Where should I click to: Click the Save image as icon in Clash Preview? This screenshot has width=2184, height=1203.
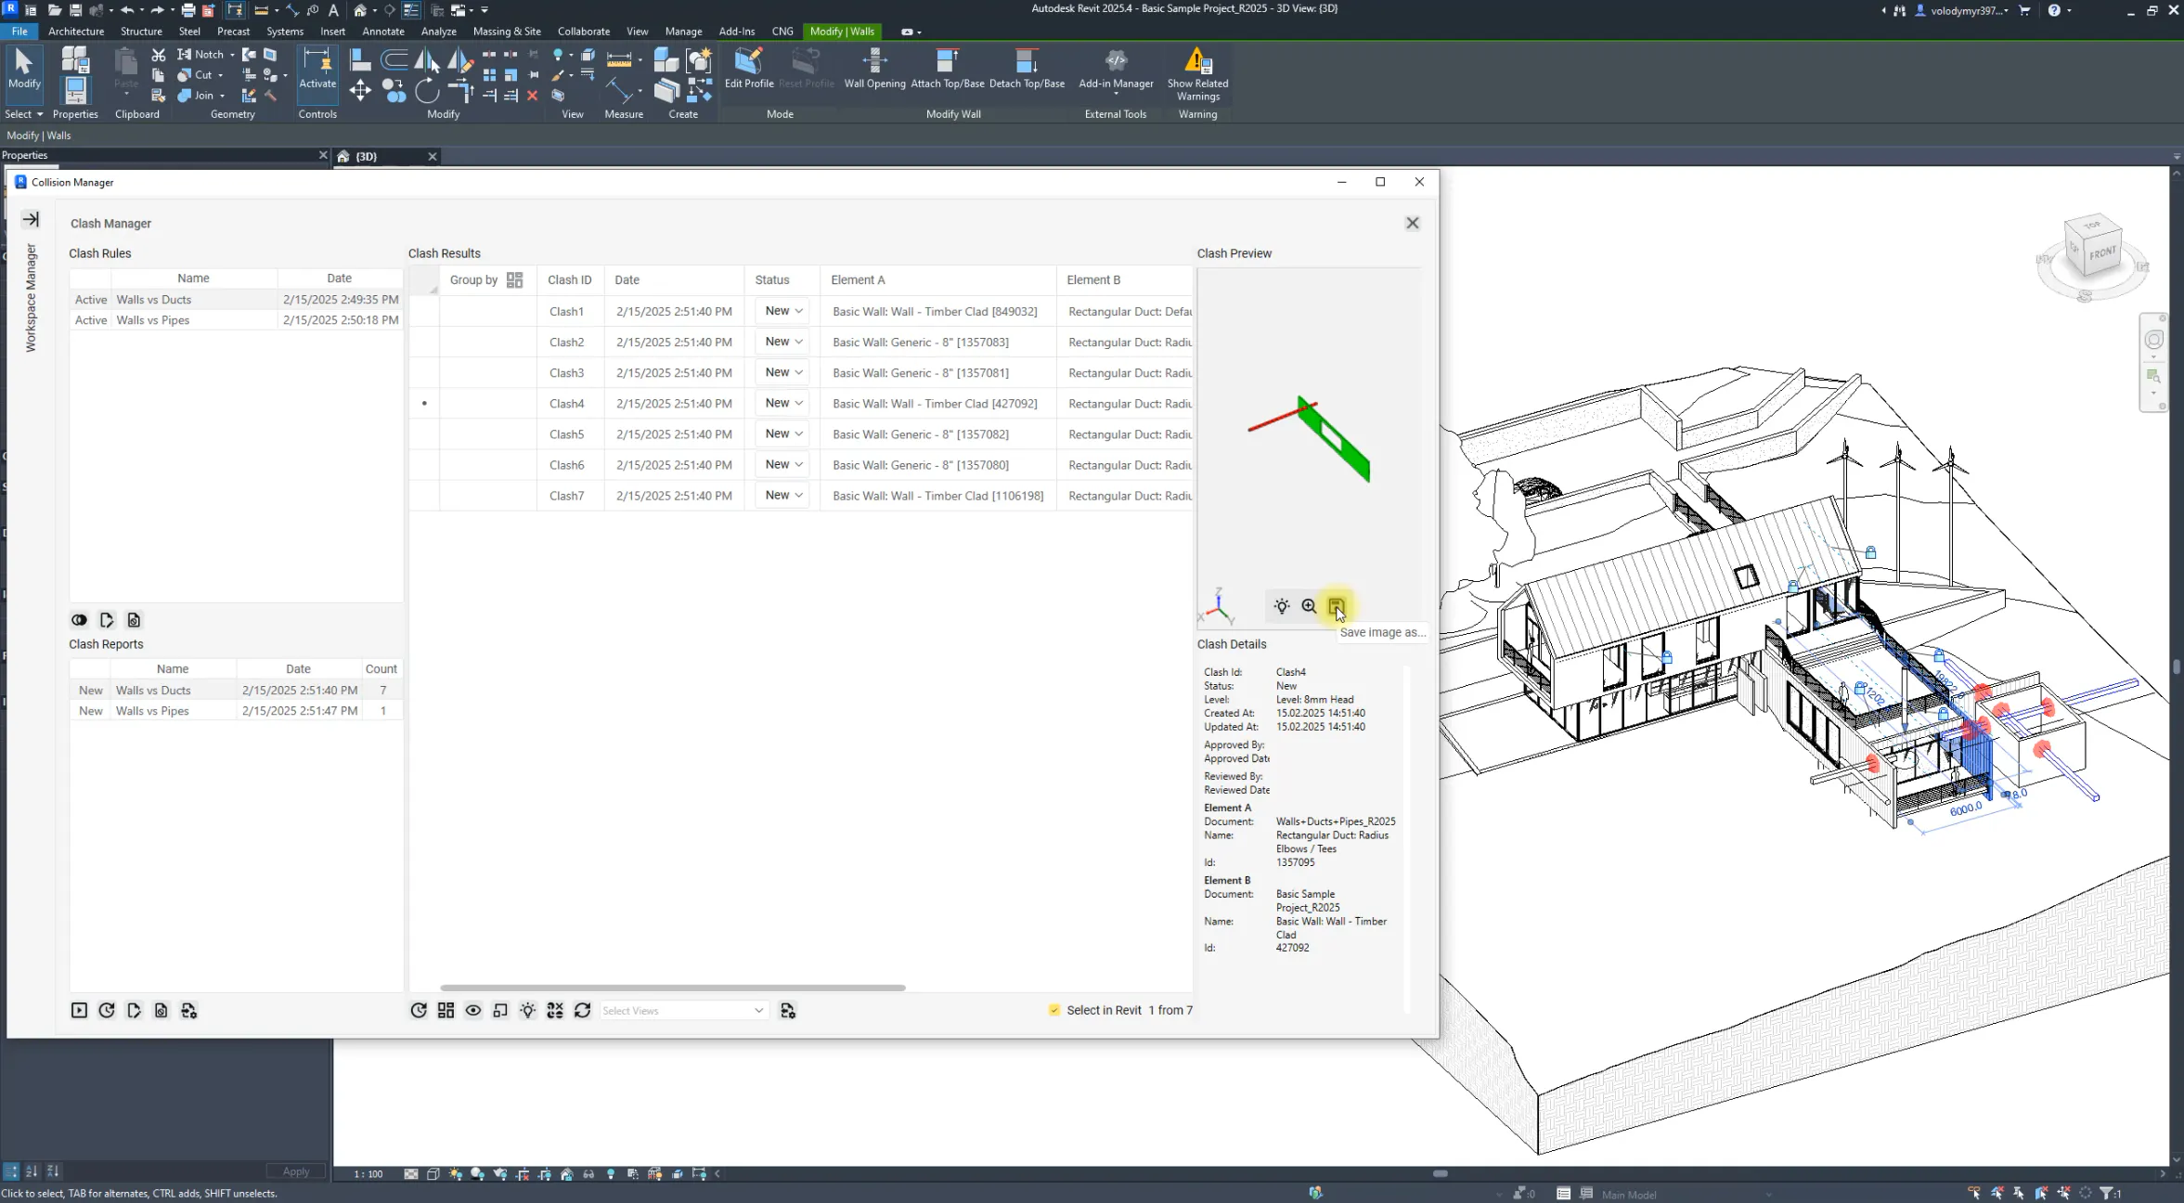[1336, 606]
